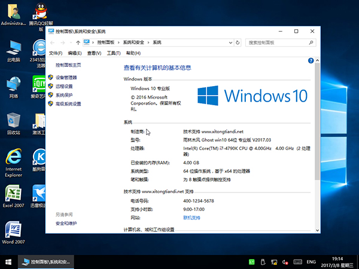Click the ENG input language indicator

(311, 262)
